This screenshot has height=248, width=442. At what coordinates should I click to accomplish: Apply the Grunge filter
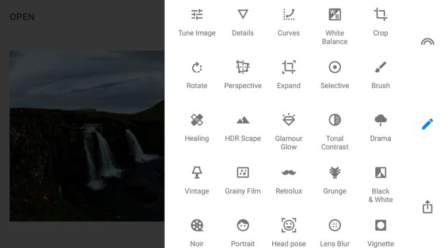click(334, 180)
